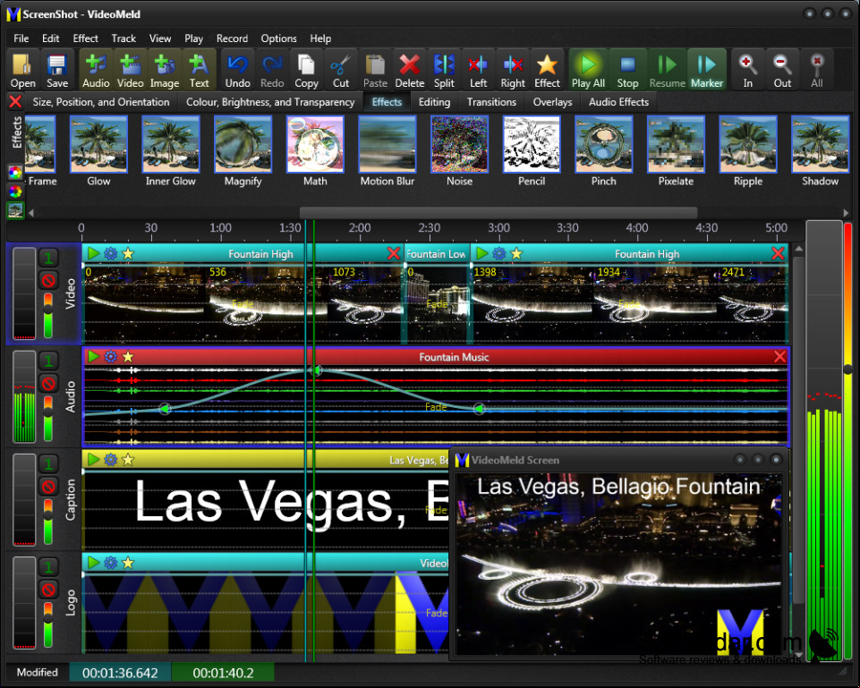
Task: Play the Fountain Music clip
Action: coord(94,357)
